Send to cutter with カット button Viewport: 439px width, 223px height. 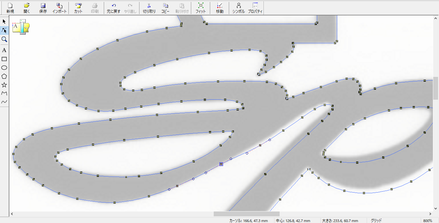point(78,8)
